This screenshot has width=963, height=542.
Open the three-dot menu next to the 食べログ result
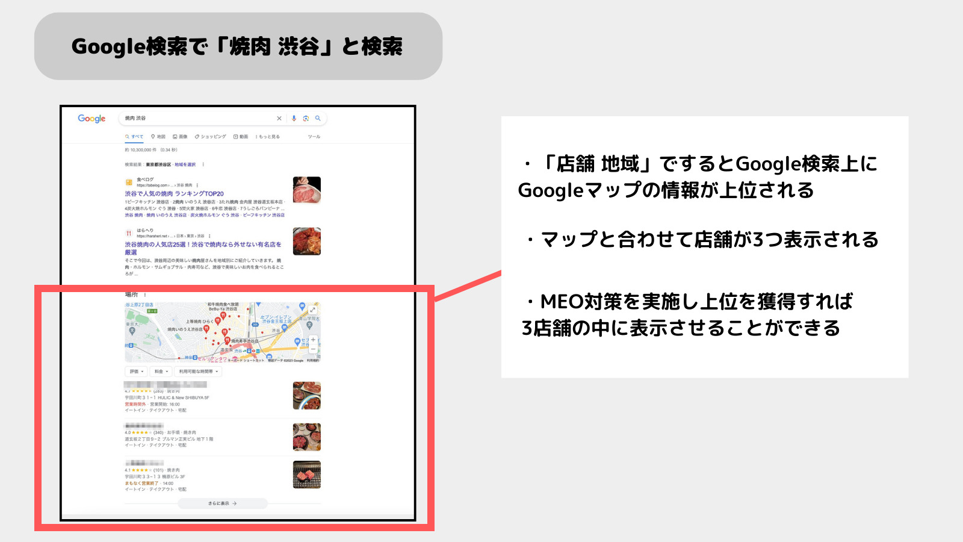198,185
